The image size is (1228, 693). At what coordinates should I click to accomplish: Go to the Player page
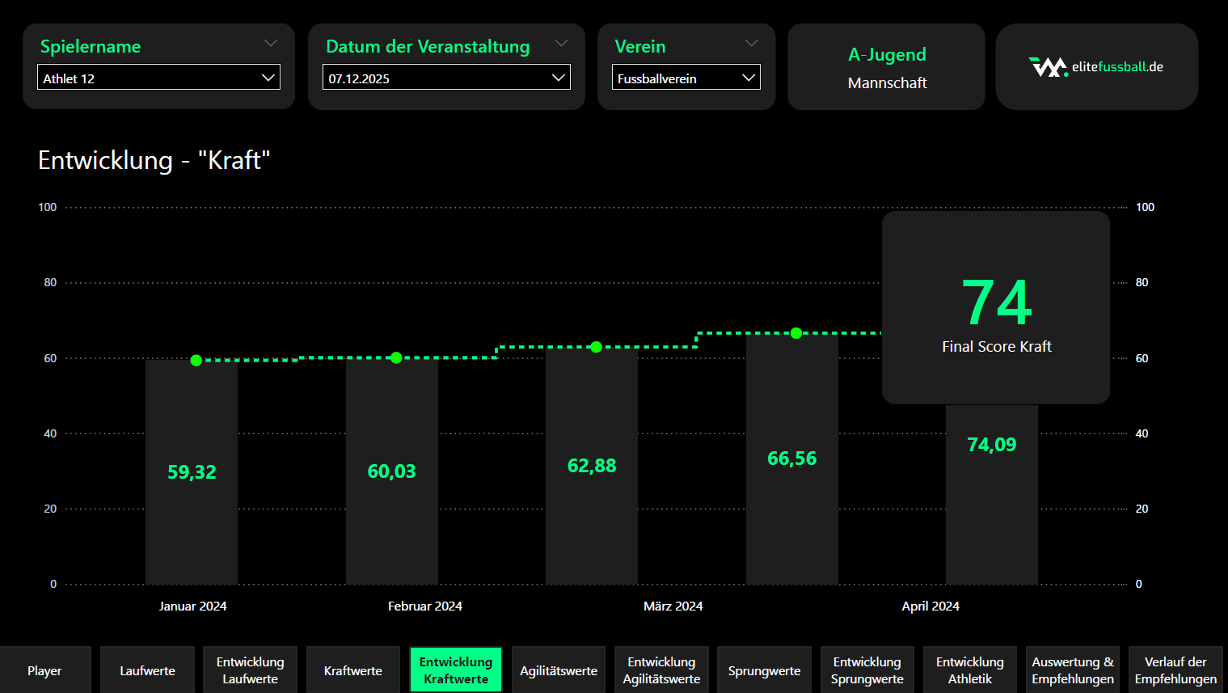[44, 670]
